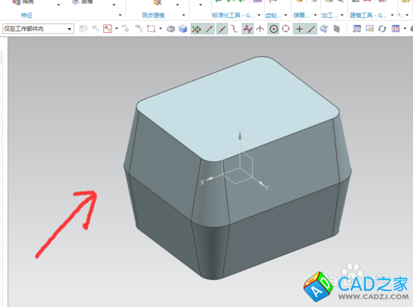This screenshot has width=413, height=307.
Task: Toggle the snap point enable icon
Action: [197, 29]
